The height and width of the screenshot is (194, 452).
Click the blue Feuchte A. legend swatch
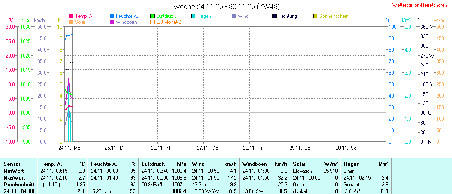pyautogui.click(x=112, y=16)
